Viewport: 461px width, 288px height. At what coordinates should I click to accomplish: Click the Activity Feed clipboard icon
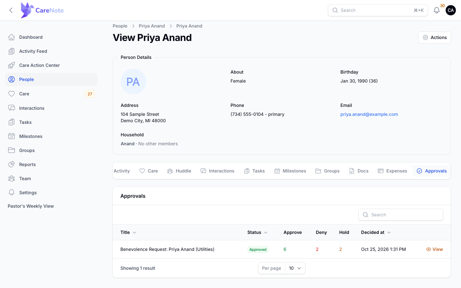coord(12,51)
